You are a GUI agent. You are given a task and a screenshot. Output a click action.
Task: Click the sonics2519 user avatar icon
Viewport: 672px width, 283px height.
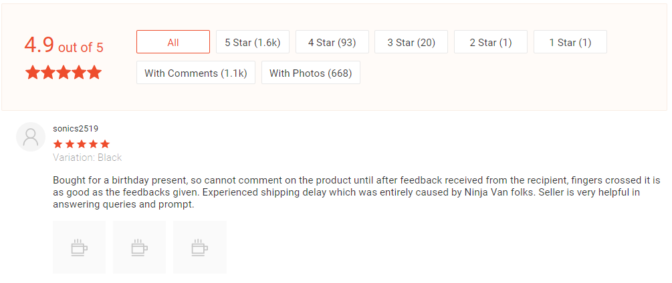[x=30, y=137]
